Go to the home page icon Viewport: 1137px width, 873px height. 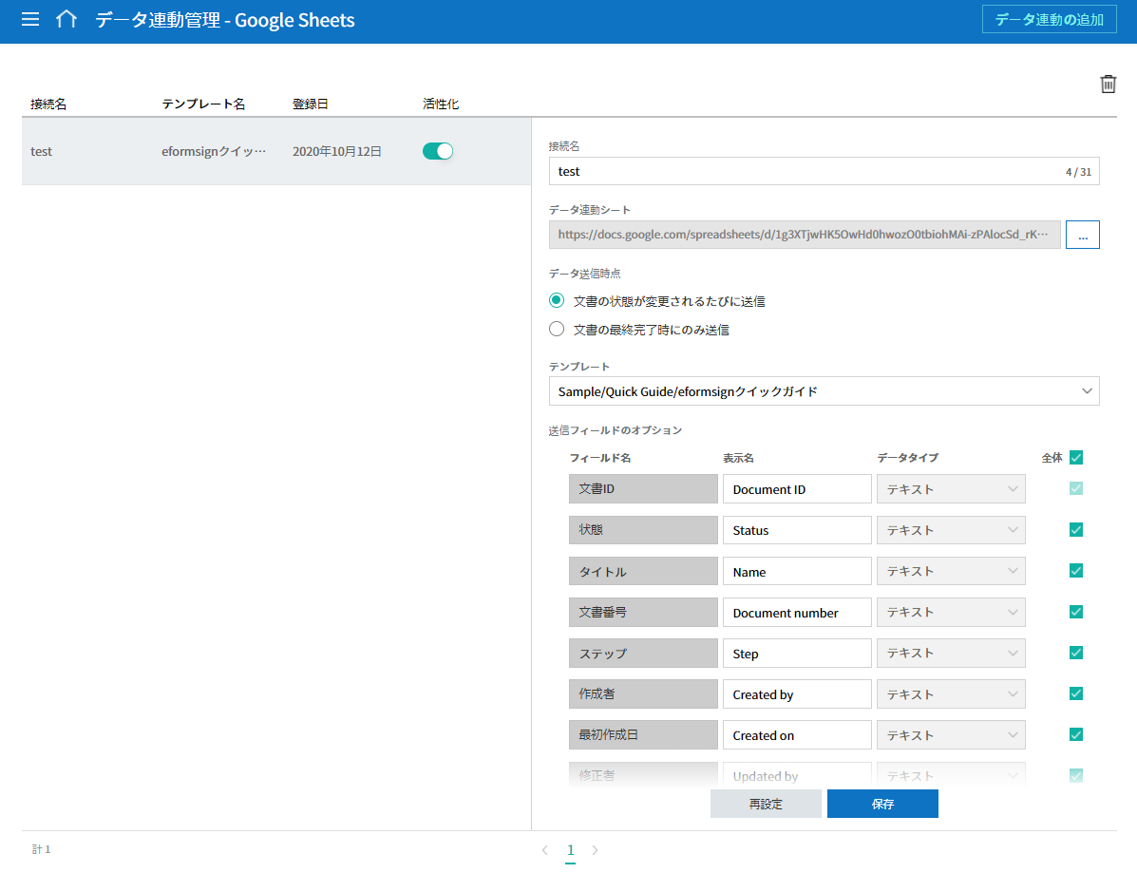66,19
